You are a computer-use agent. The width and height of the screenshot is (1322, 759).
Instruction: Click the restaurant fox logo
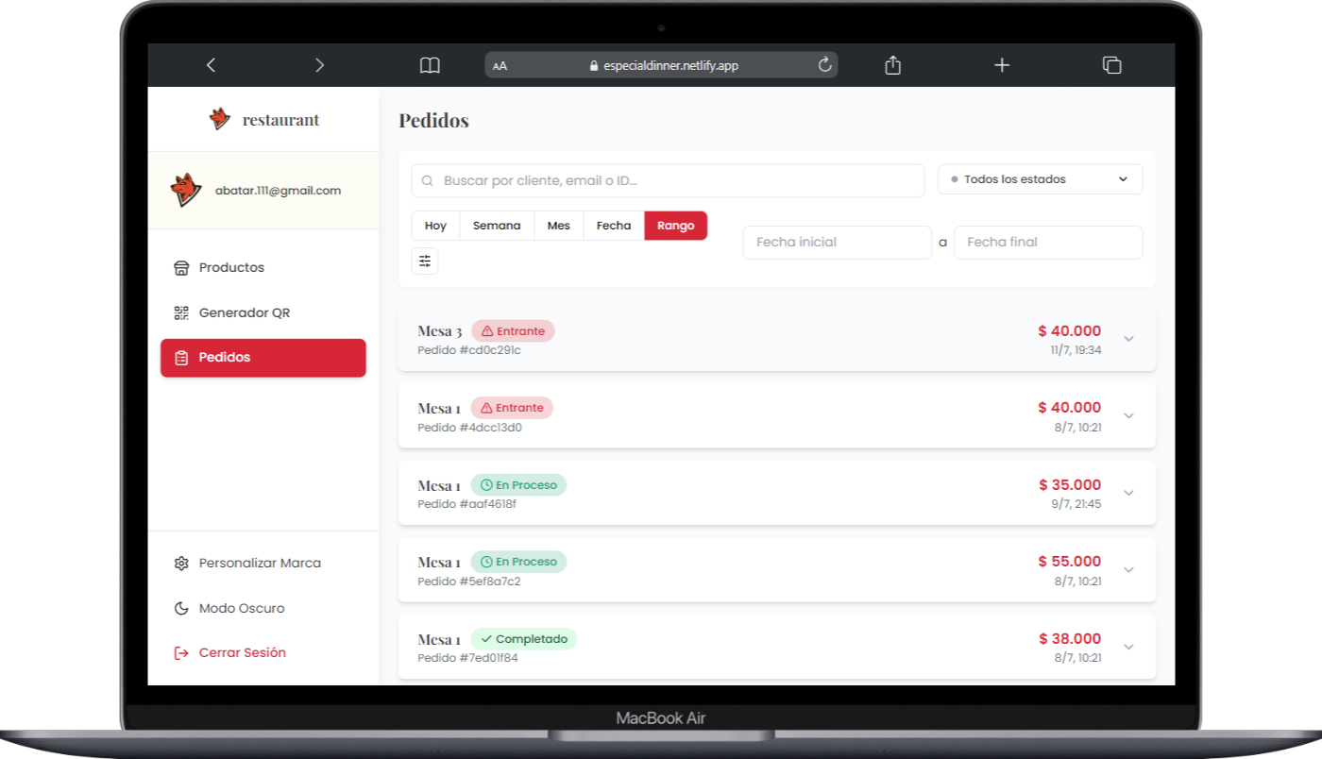(220, 119)
